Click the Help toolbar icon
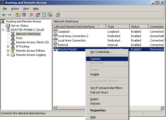Image resolution: width=166 pixels, height=120 pixels. pyautogui.click(x=58, y=15)
